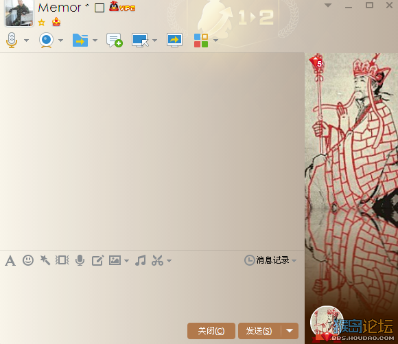Start remote desktop control icon

(x=140, y=40)
